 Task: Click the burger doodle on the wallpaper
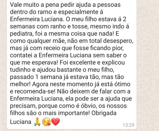[144, 97]
